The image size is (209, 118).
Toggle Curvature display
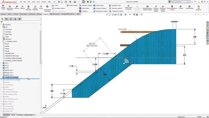click(x=83, y=11)
